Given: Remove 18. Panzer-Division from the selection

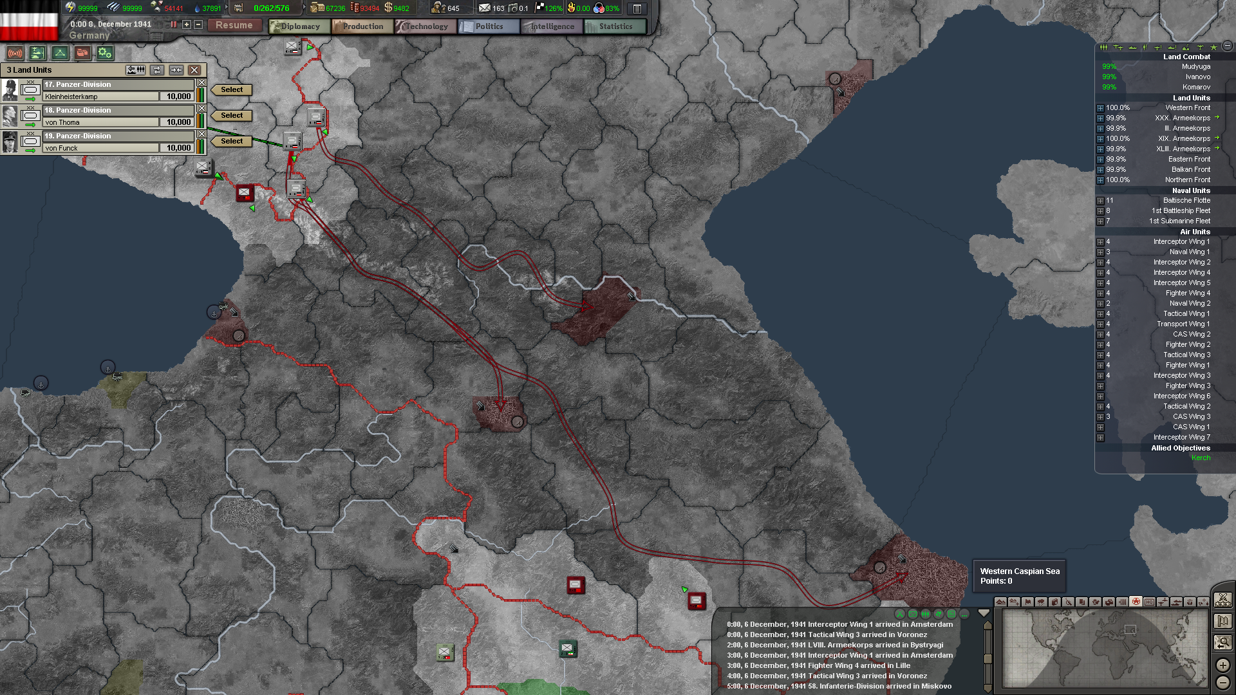Looking at the screenshot, I should (201, 109).
